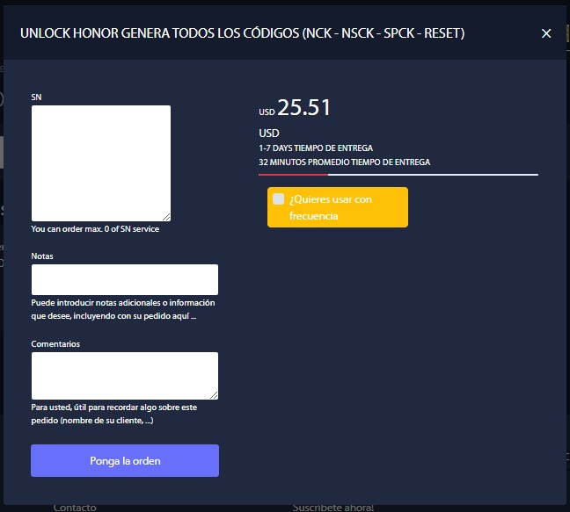This screenshot has height=512, width=570.
Task: Click the Notas field label
Action: [x=42, y=256]
